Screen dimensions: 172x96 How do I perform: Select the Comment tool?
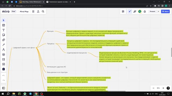click(x=3, y=54)
